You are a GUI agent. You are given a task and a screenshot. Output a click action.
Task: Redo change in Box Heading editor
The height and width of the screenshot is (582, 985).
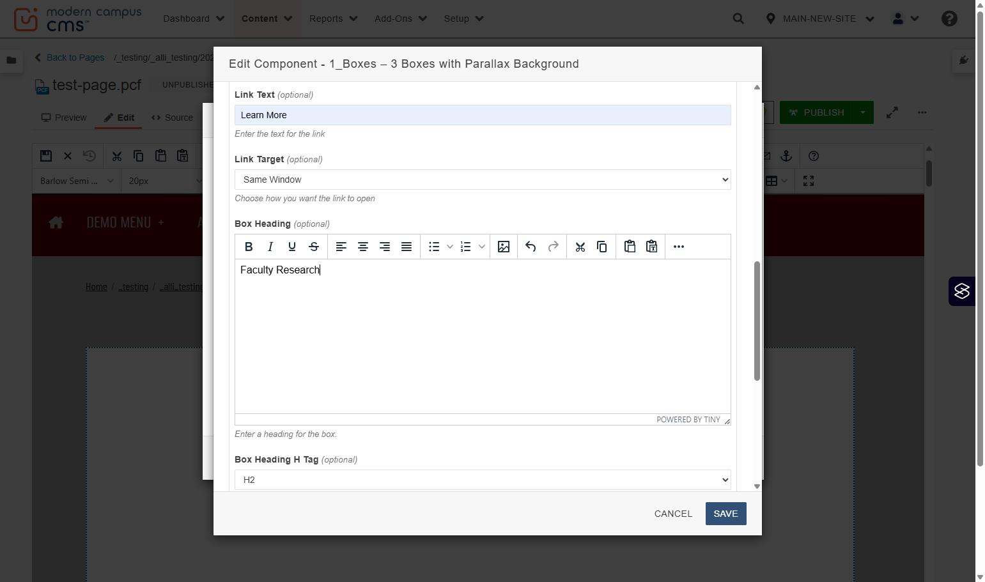553,247
